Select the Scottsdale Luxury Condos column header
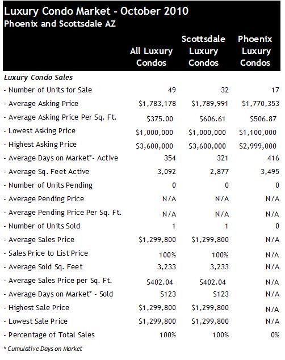285x360 pixels. click(x=203, y=50)
